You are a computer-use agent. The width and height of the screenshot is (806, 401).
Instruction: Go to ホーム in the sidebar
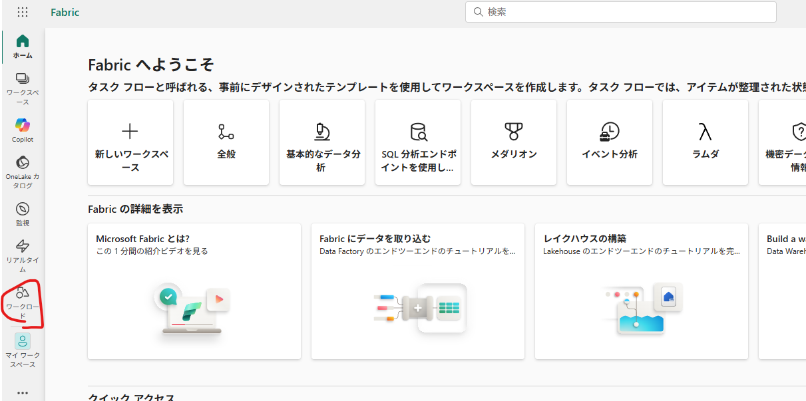(23, 47)
